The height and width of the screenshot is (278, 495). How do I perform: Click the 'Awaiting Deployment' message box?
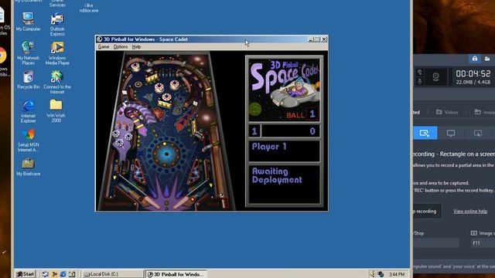(284, 185)
